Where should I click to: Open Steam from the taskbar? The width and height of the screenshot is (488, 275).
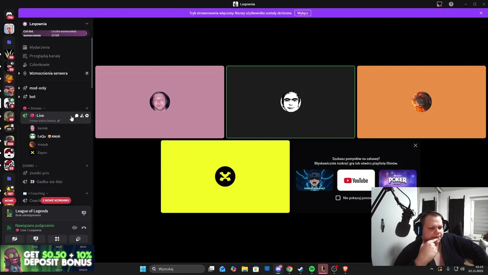point(300,269)
